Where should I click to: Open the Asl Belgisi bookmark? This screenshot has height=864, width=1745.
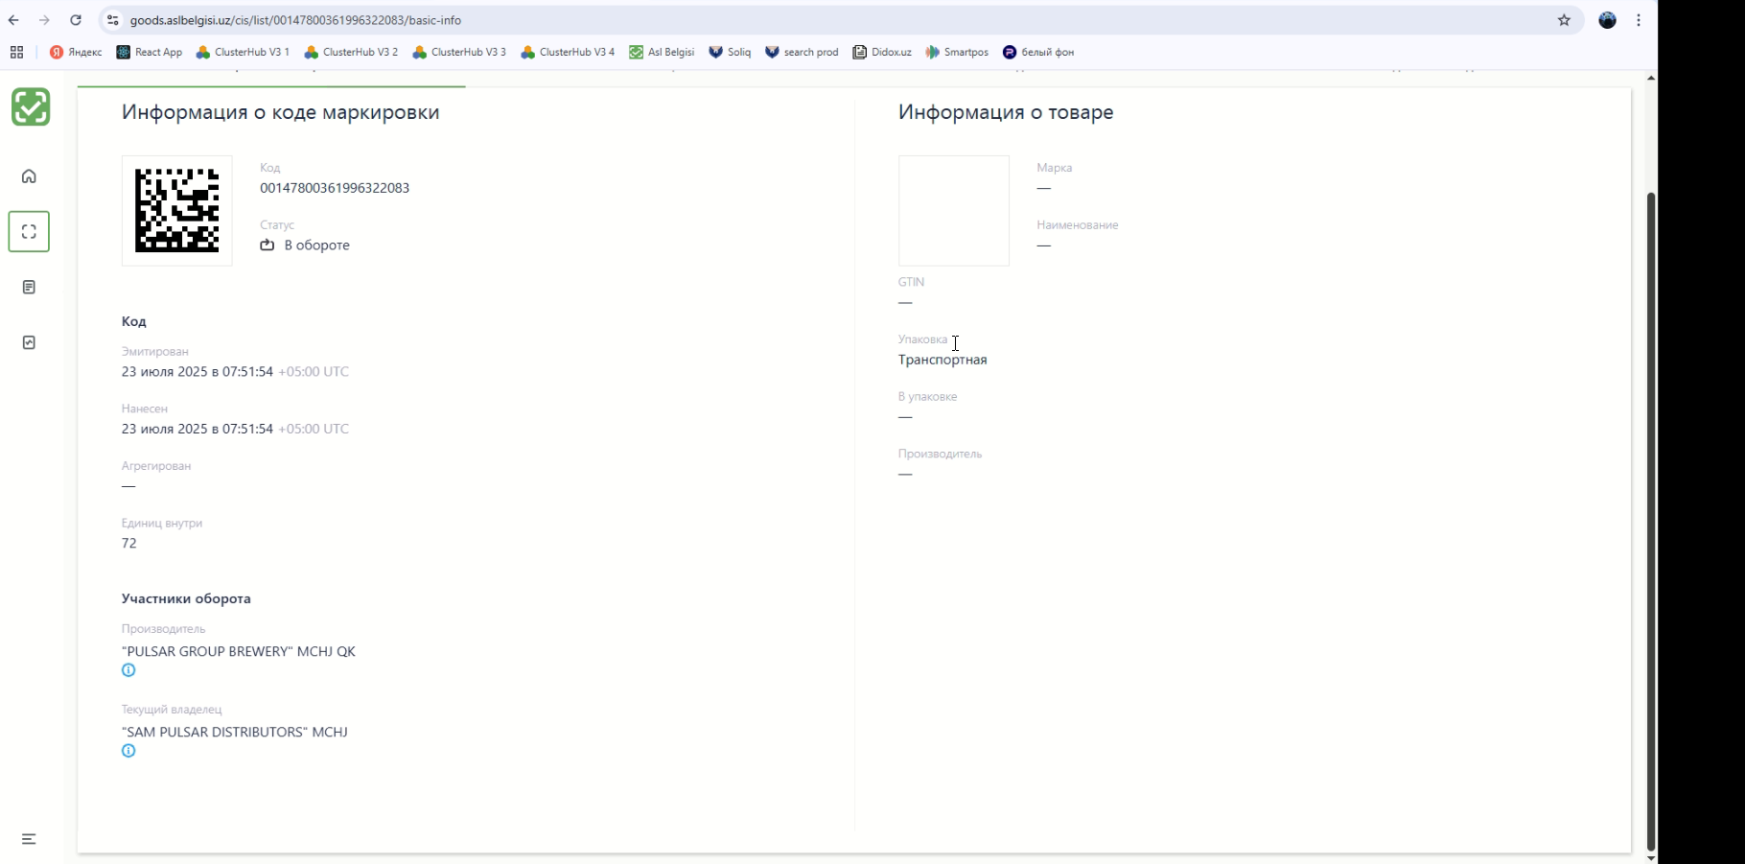[x=662, y=52]
